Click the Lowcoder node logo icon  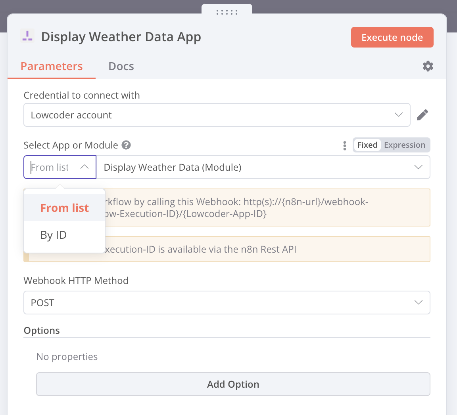click(27, 36)
